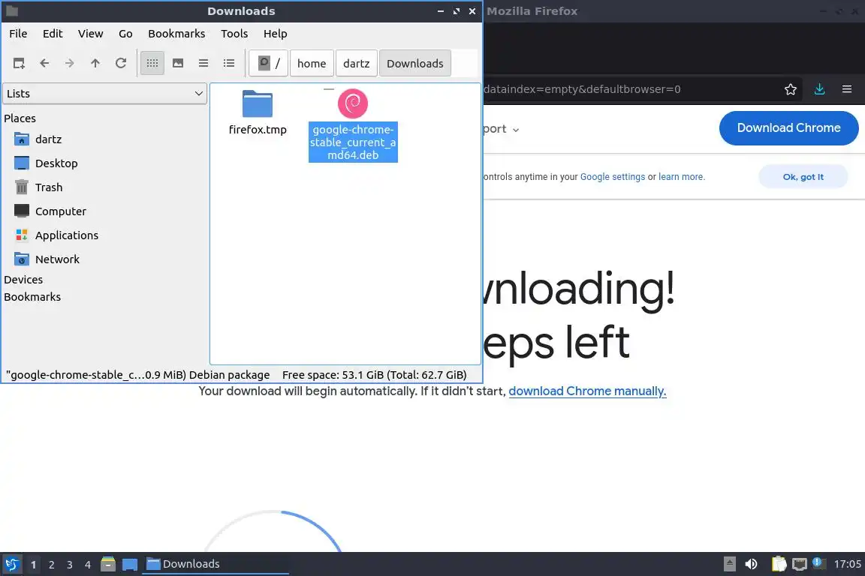The height and width of the screenshot is (576, 865).
Task: Click the Debian package status bar text
Action: pyautogui.click(x=138, y=375)
